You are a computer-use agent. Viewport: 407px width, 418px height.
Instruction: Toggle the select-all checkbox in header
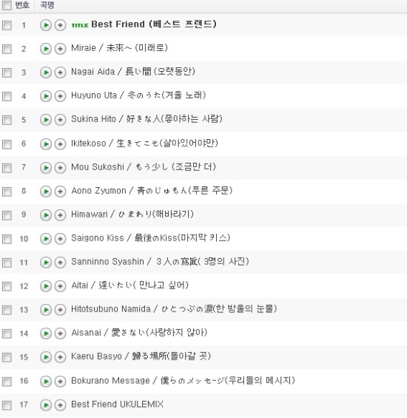point(7,5)
